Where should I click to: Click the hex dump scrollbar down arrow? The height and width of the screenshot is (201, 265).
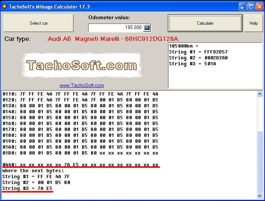pos(259,195)
